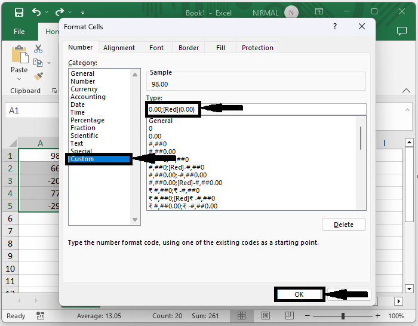The image size is (418, 326).
Task: Click the Ribbon Display Options icon
Action: point(319,11)
